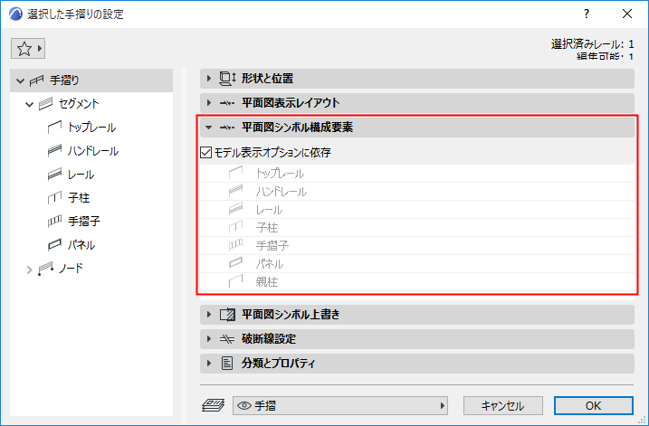Expand the 形状と位置 panel
The height and width of the screenshot is (426, 649).
point(209,78)
